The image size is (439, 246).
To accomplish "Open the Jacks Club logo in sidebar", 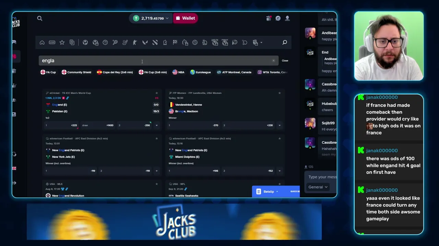I will pyautogui.click(x=16, y=23).
